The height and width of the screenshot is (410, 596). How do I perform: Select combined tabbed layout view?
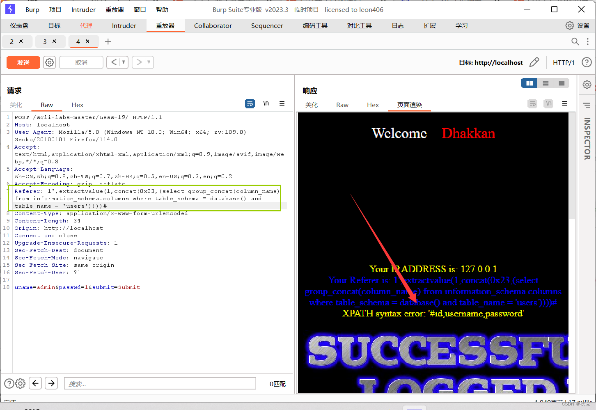tap(562, 83)
